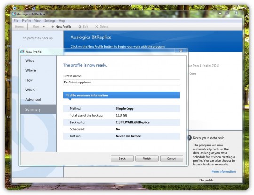Image resolution: width=254 pixels, height=195 pixels.
Task: Open the View menu
Action: 38,21
